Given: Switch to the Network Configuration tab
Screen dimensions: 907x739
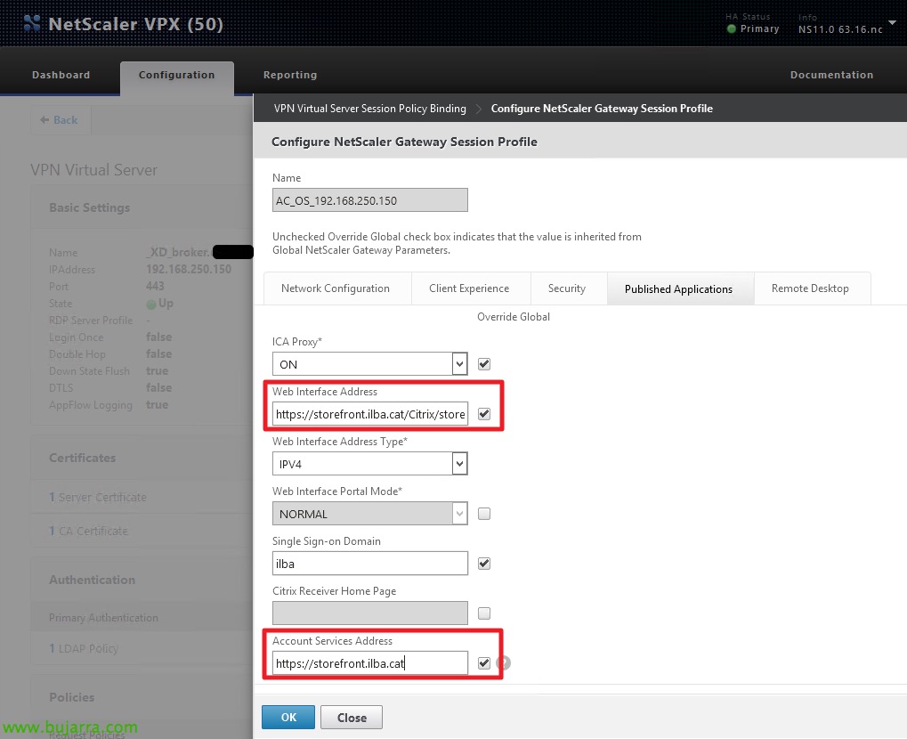Looking at the screenshot, I should [336, 288].
